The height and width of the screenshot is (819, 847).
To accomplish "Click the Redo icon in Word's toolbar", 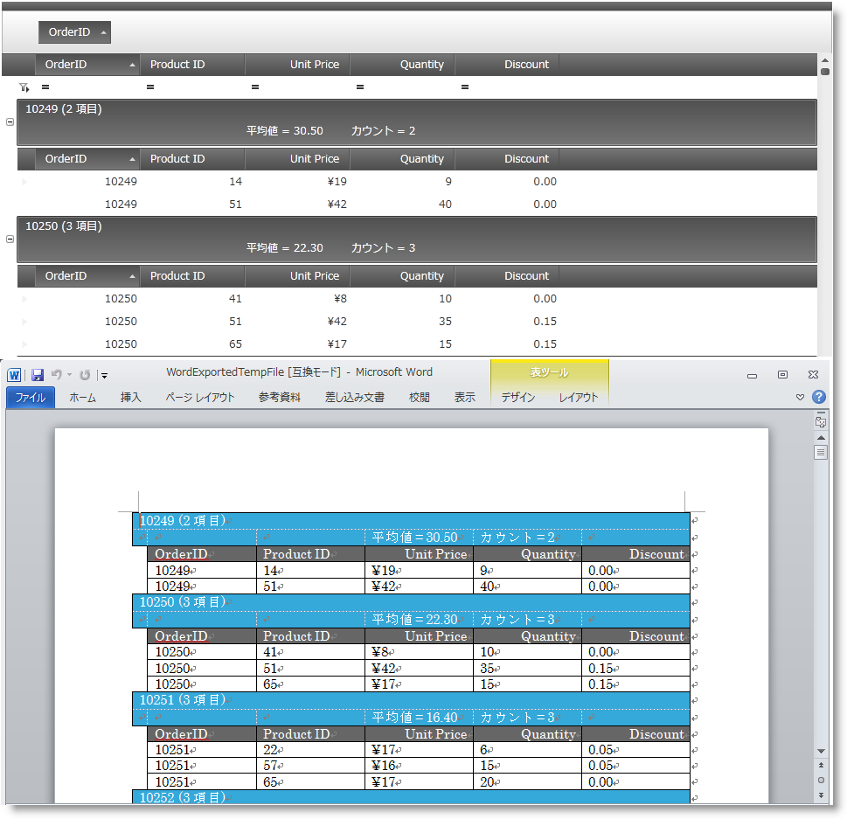I will point(85,374).
